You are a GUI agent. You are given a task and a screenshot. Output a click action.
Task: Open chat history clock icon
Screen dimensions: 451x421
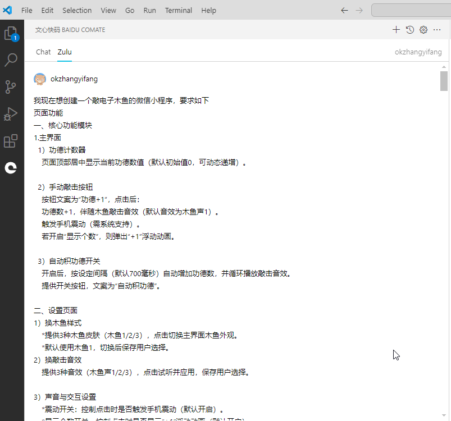(x=410, y=30)
